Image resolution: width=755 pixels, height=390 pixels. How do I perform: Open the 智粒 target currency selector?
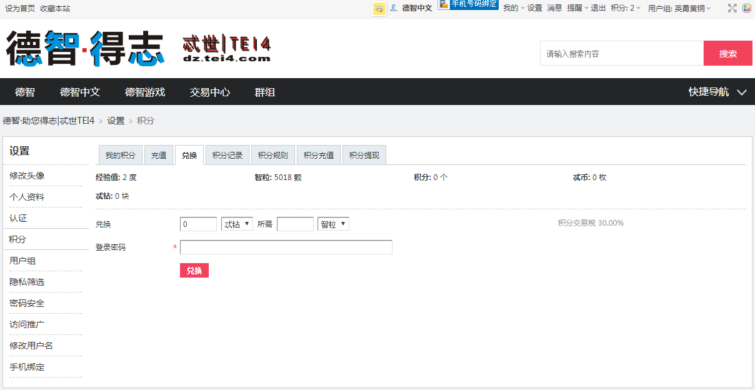[333, 223]
